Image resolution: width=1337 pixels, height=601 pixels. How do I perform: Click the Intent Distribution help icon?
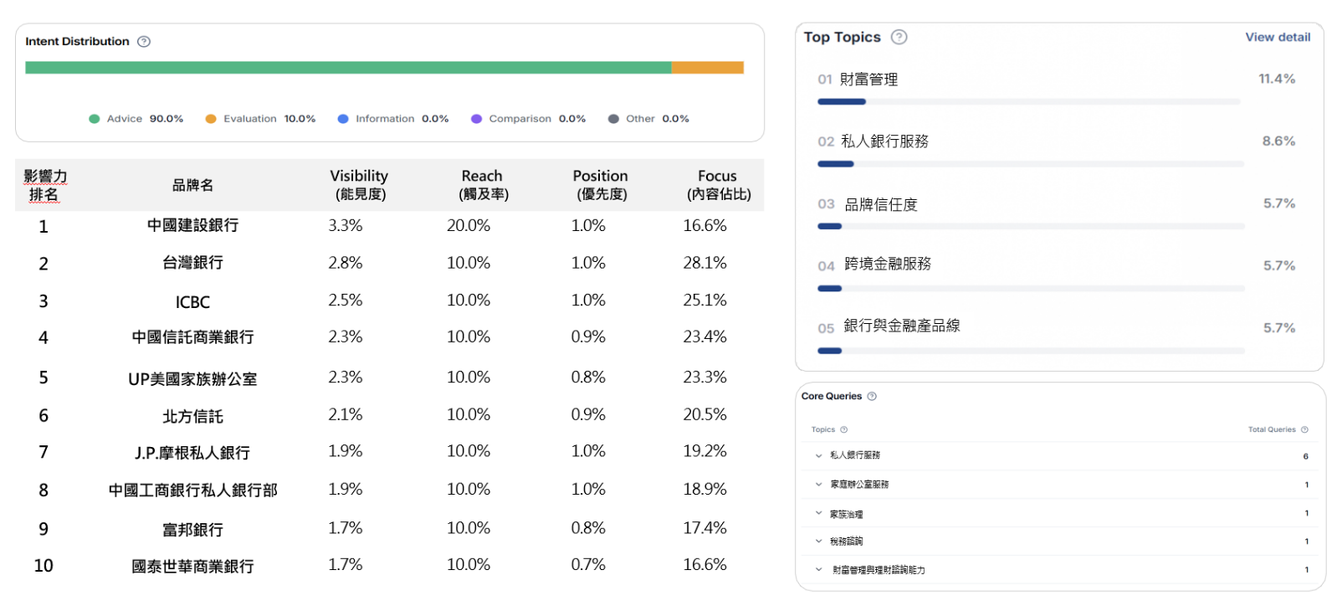pos(144,42)
